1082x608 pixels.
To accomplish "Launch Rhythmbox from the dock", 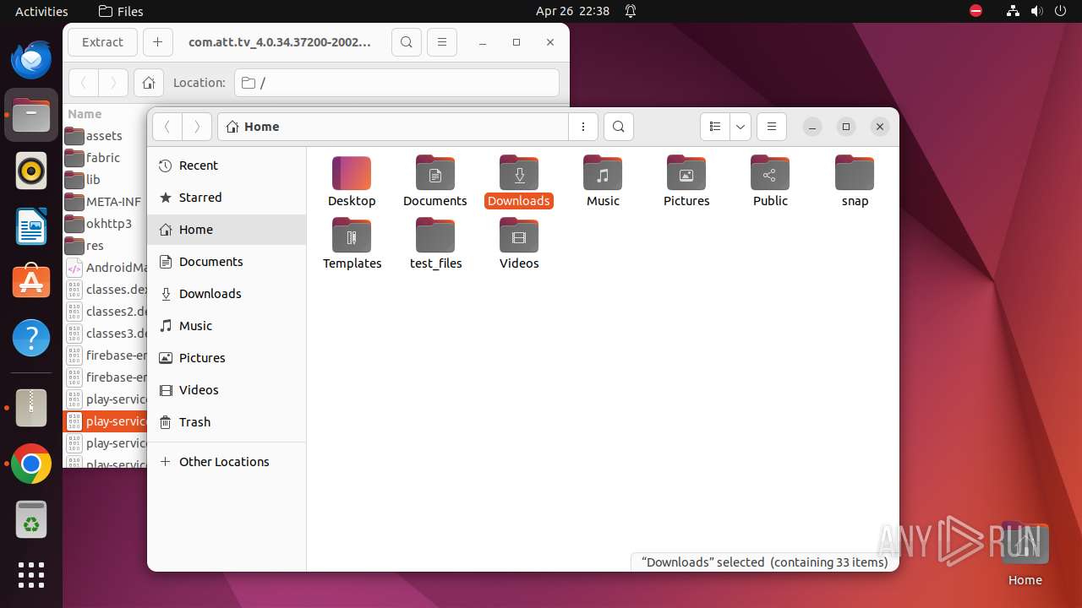I will click(31, 171).
